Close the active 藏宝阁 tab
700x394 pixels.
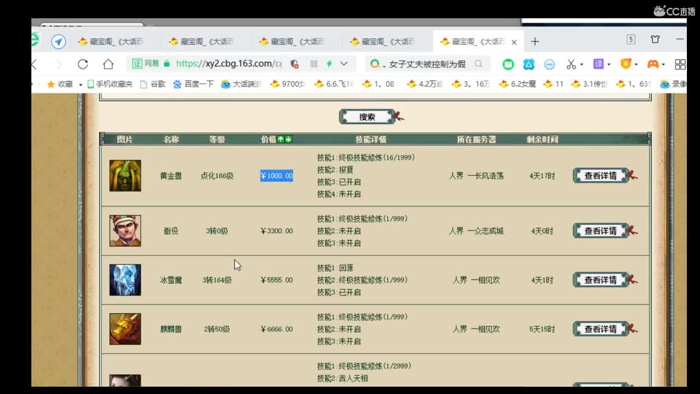point(514,42)
